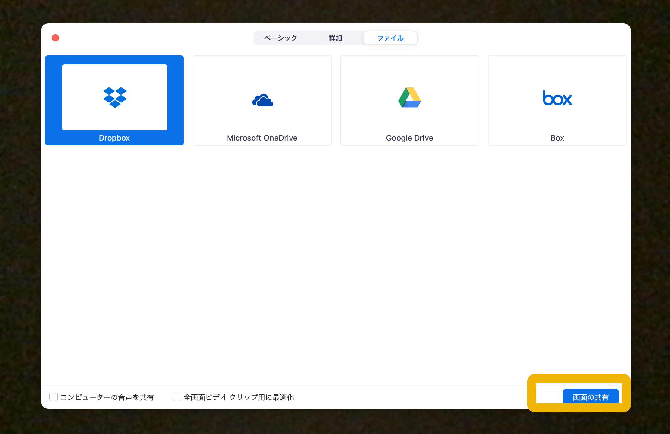The image size is (670, 434).
Task: Open the 詳細 tab
Action: coord(335,38)
